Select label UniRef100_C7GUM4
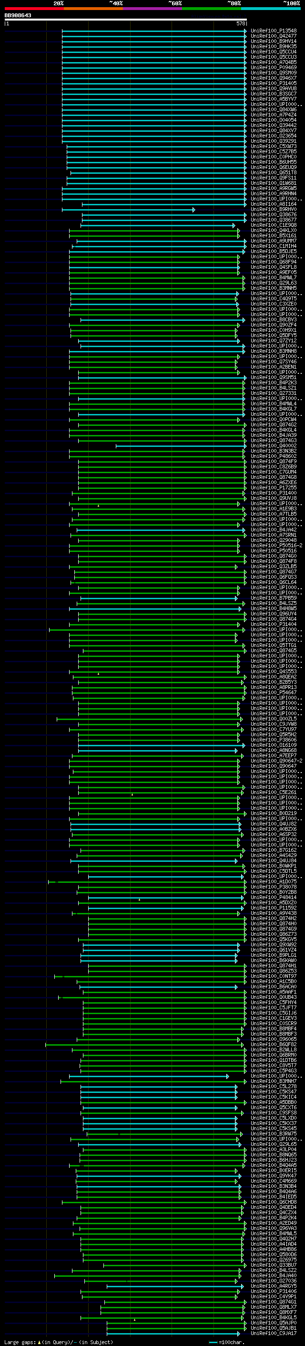The image size is (305, 1346). pyautogui.click(x=274, y=472)
